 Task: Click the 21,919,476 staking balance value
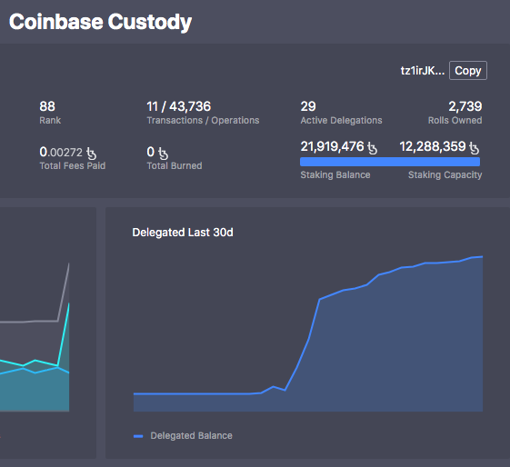coord(332,146)
